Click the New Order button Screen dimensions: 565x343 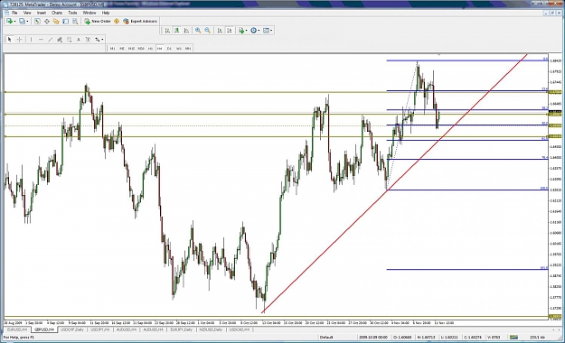point(98,22)
